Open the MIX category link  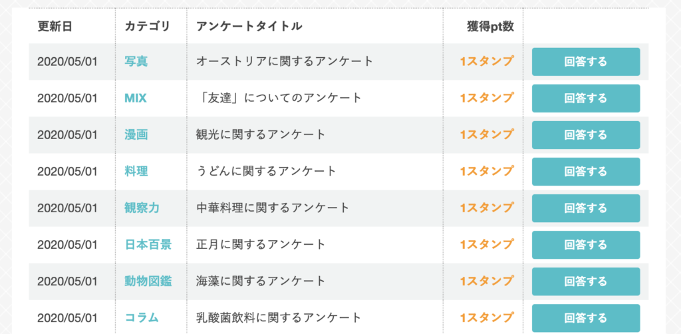pos(136,98)
